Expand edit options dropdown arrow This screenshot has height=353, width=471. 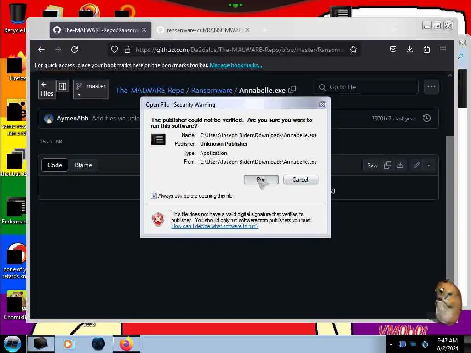tap(429, 165)
